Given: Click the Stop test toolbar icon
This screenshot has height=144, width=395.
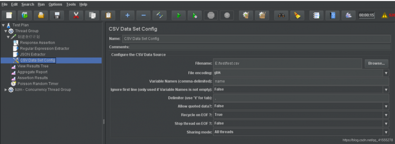Looking at the screenshot, I should click(211, 15).
